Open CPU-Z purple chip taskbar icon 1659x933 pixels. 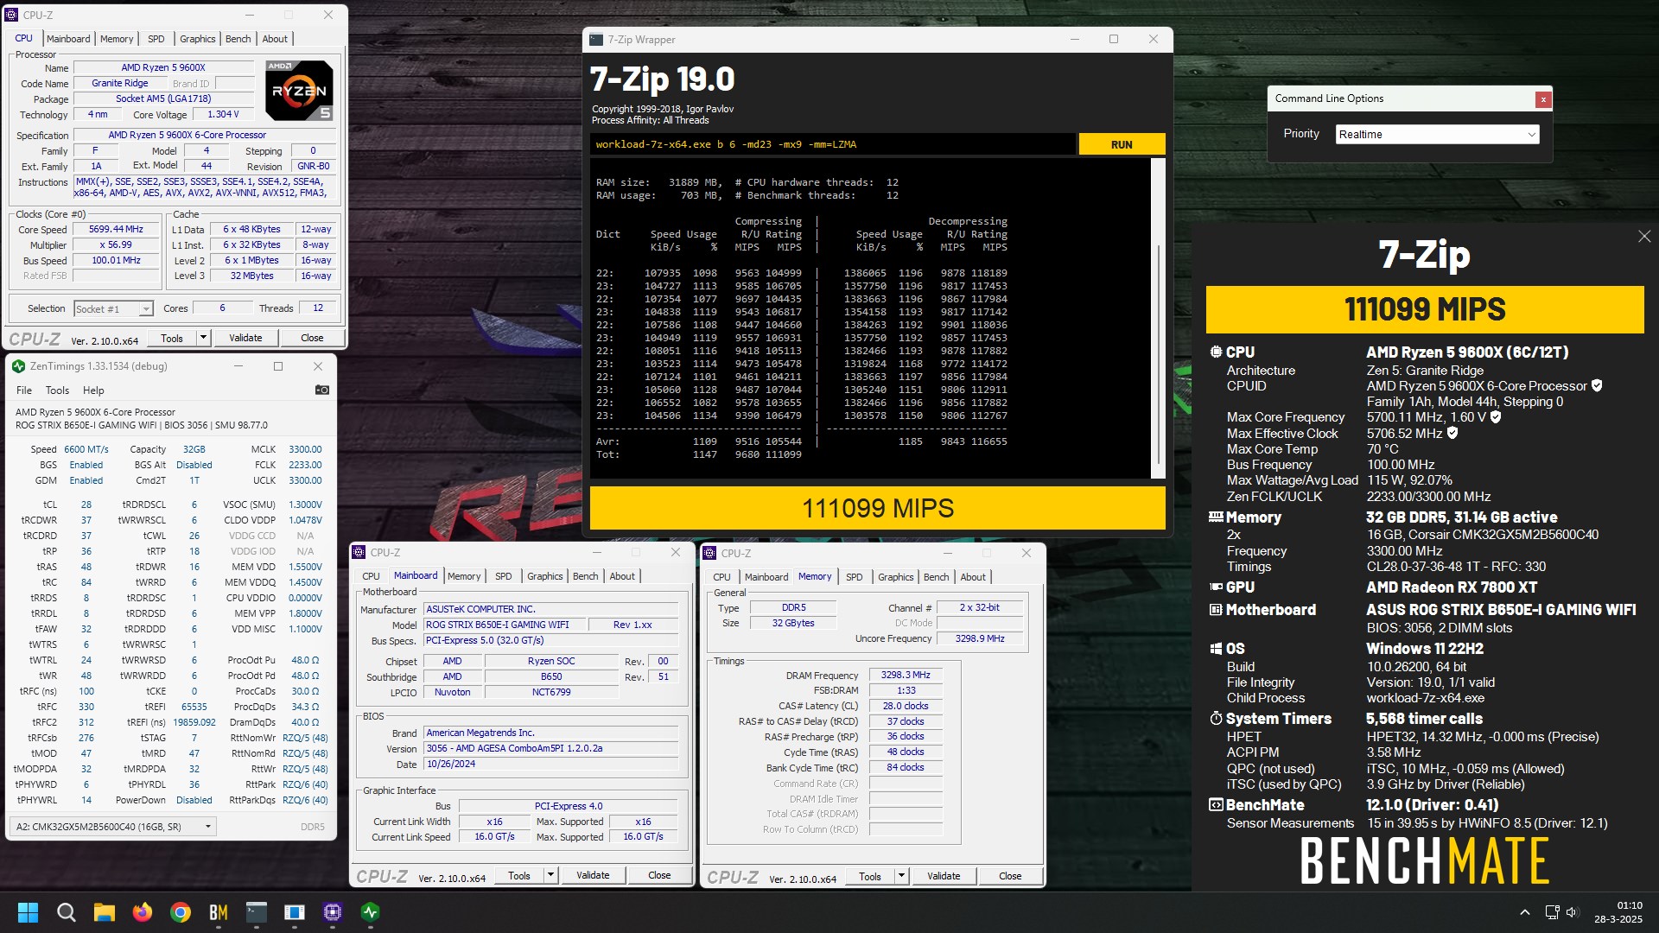(x=333, y=912)
